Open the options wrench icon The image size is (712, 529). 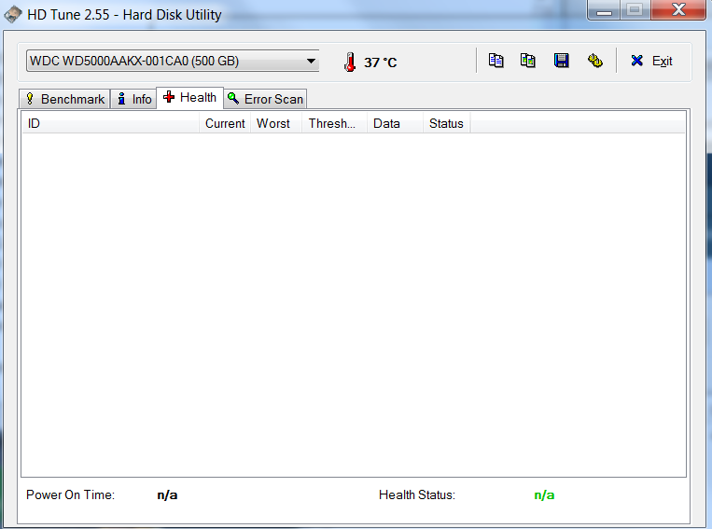coord(594,61)
